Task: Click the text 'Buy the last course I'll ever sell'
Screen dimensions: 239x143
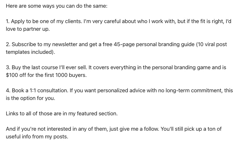Action: (x=49, y=68)
